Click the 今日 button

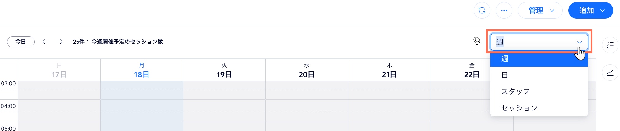click(21, 42)
